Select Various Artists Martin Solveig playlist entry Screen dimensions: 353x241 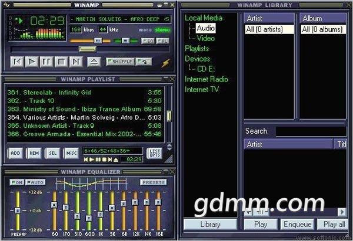click(x=84, y=117)
